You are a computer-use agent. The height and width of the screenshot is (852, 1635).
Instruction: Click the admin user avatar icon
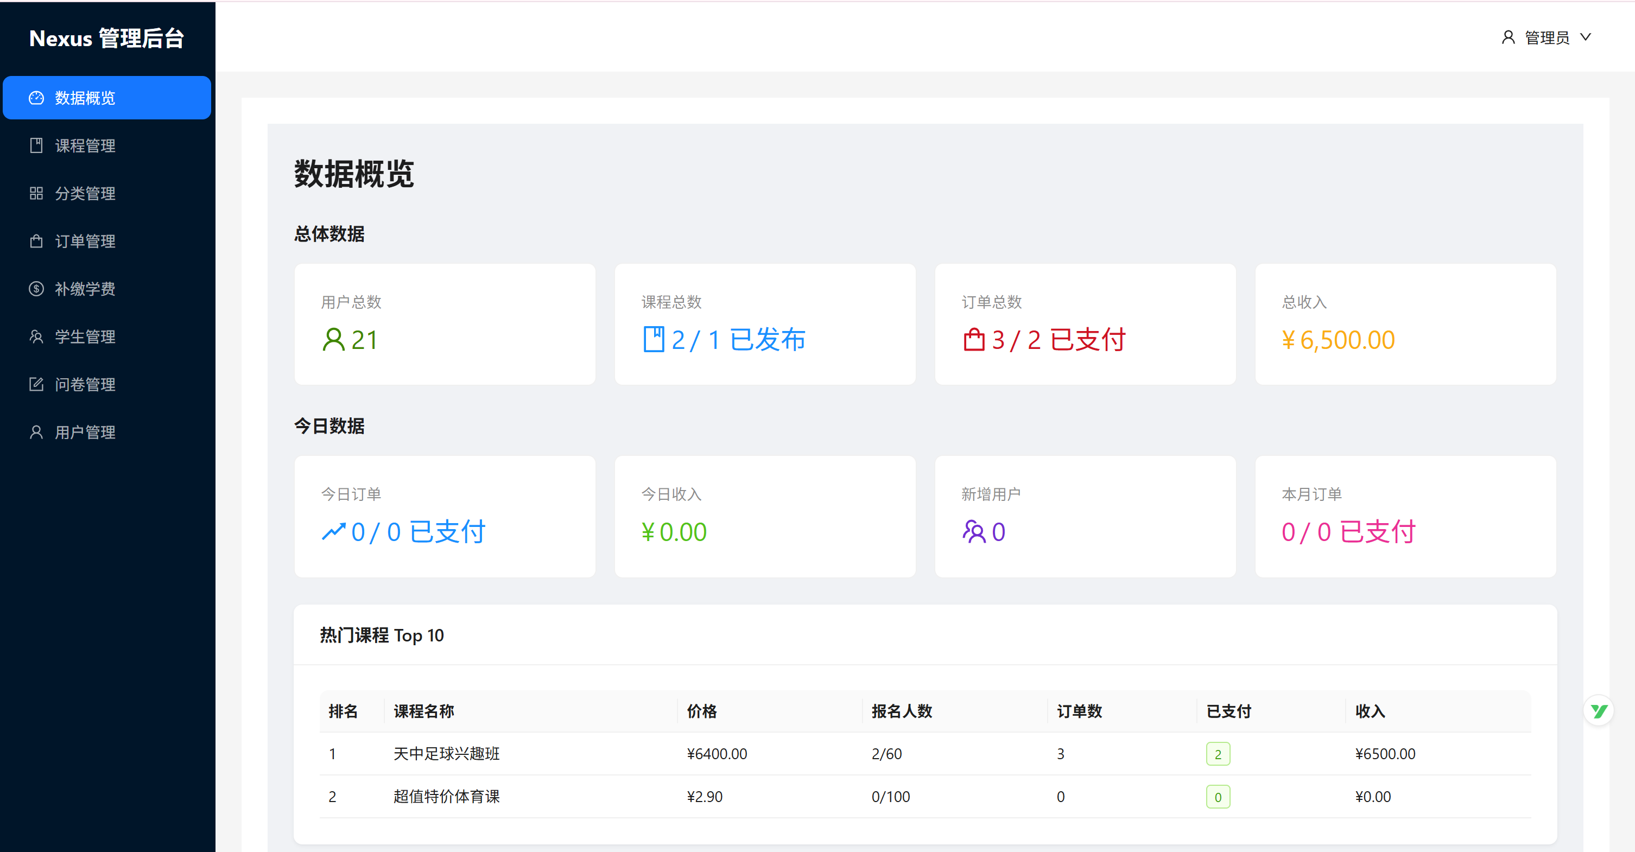tap(1508, 37)
